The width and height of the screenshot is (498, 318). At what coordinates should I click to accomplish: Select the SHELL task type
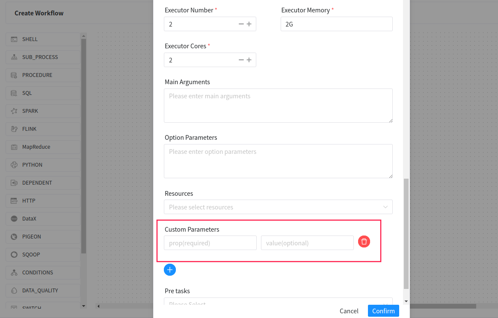point(30,39)
